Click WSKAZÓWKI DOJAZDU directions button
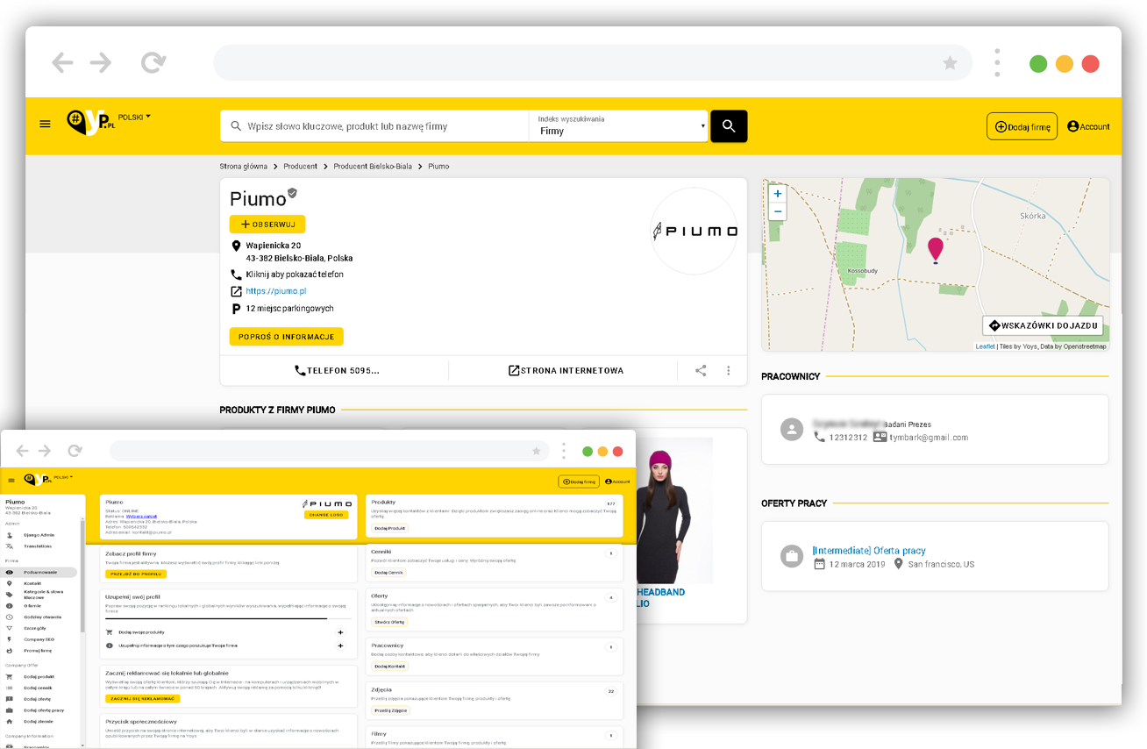 point(1043,325)
